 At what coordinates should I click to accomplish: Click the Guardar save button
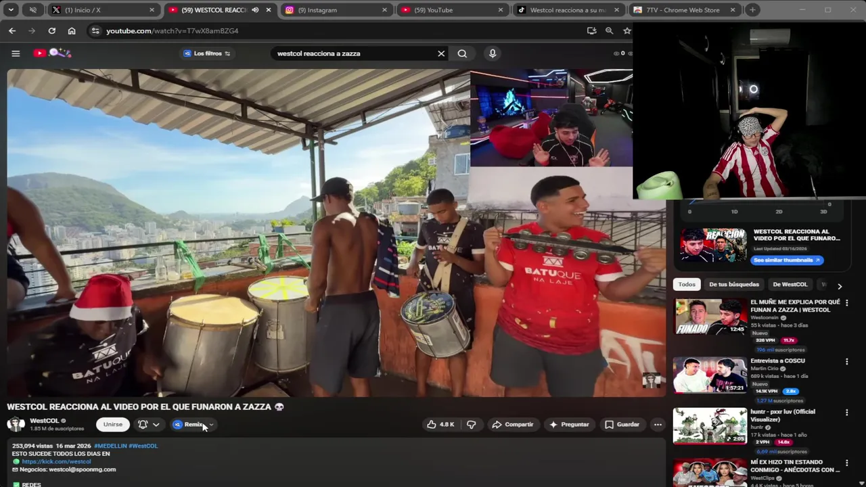coord(622,424)
